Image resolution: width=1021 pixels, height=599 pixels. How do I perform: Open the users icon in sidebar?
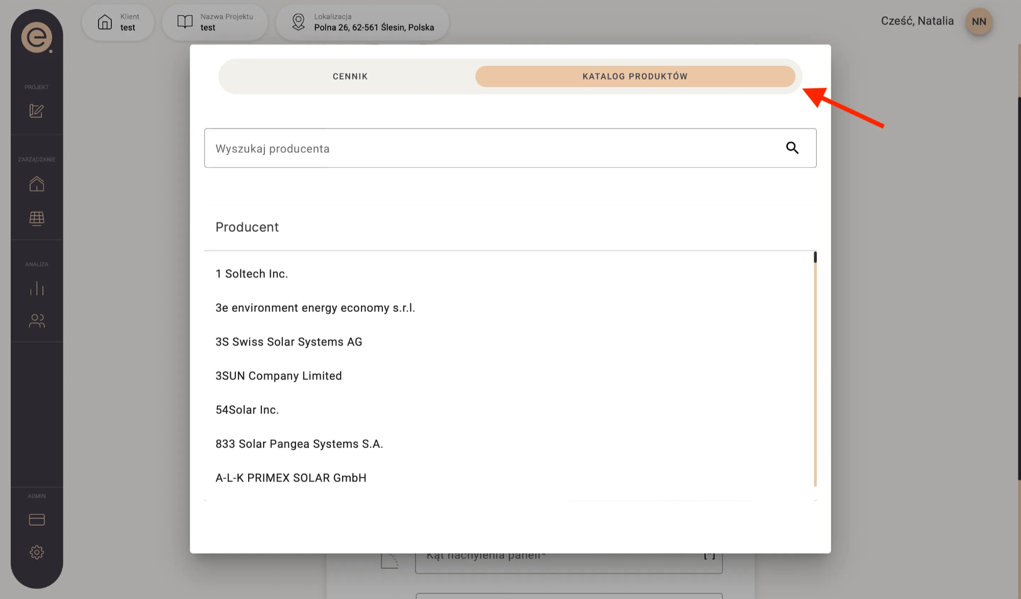click(37, 320)
